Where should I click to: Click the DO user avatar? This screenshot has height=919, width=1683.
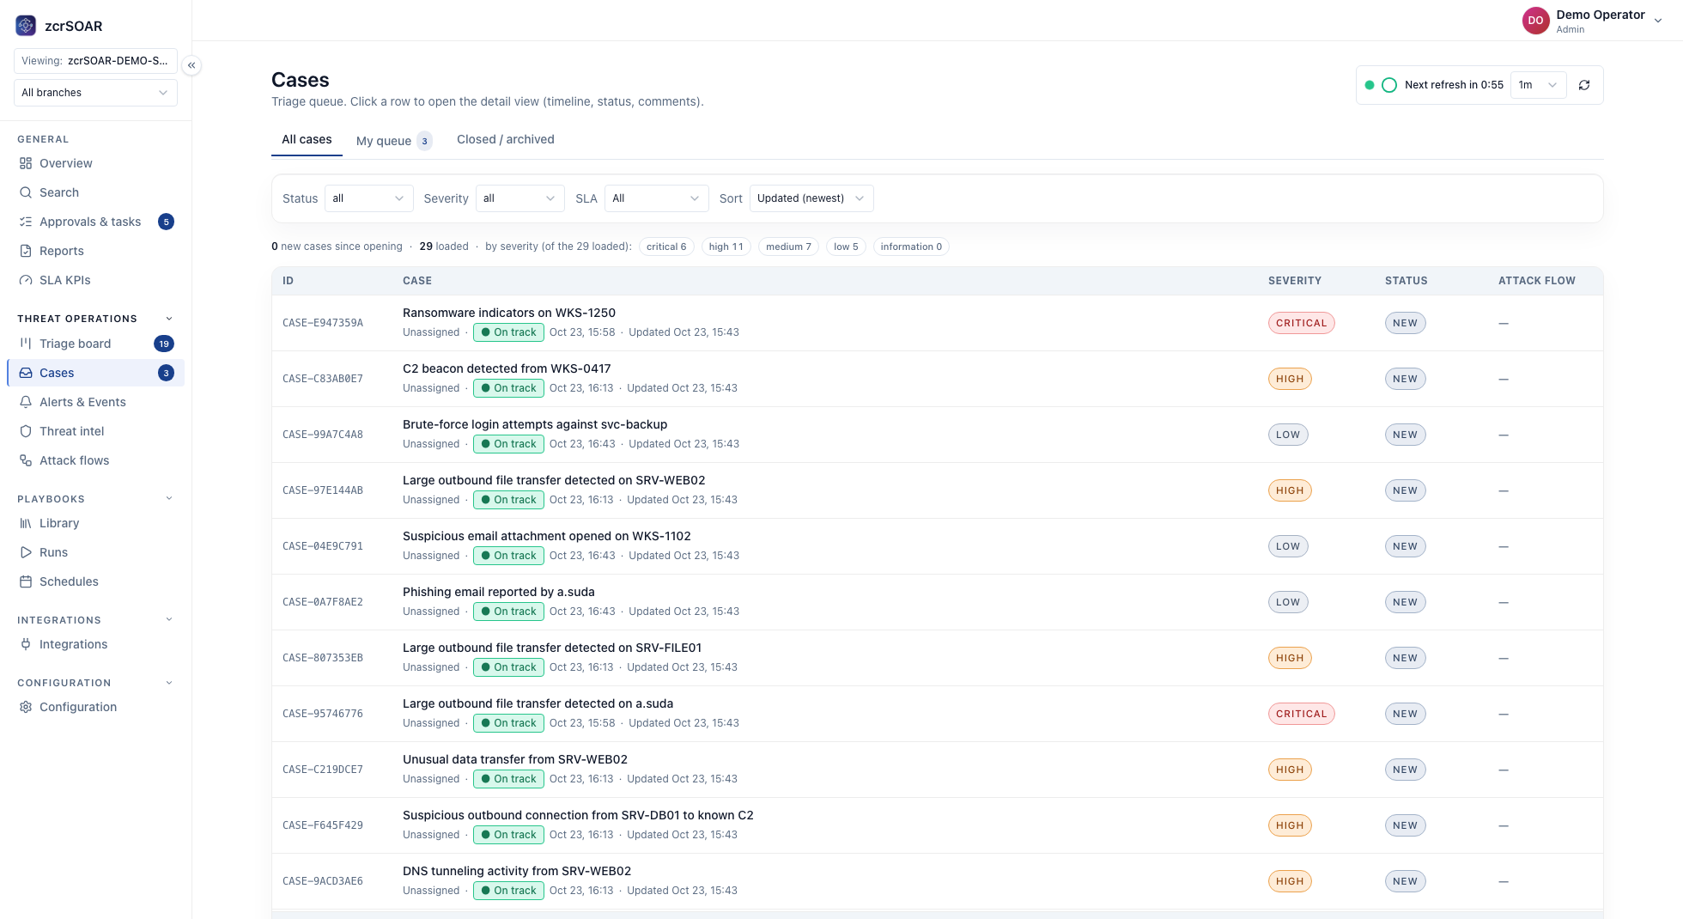pos(1535,21)
